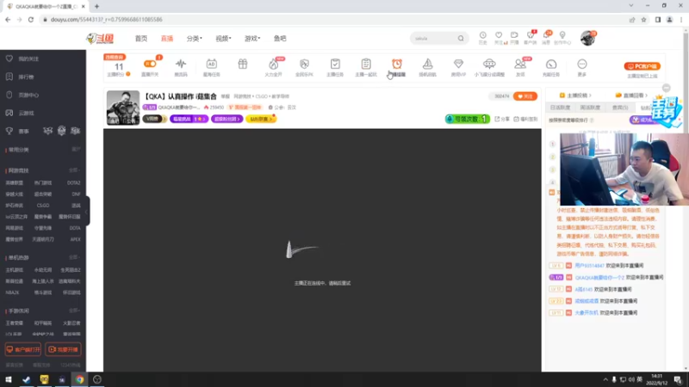The width and height of the screenshot is (689, 387).
Task: Click the 客户端打开 button
Action: tap(23, 350)
